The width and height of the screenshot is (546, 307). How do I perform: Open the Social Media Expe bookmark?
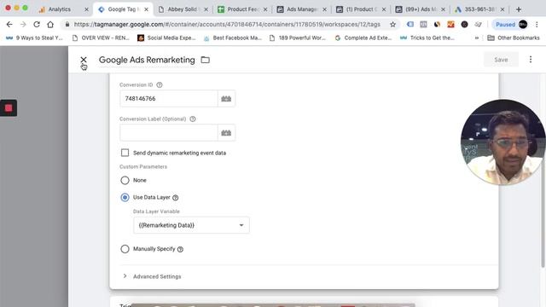click(x=166, y=38)
